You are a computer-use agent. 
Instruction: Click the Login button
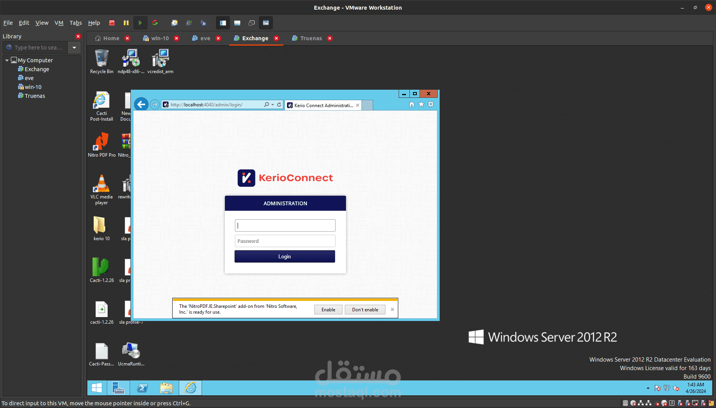[x=285, y=256]
